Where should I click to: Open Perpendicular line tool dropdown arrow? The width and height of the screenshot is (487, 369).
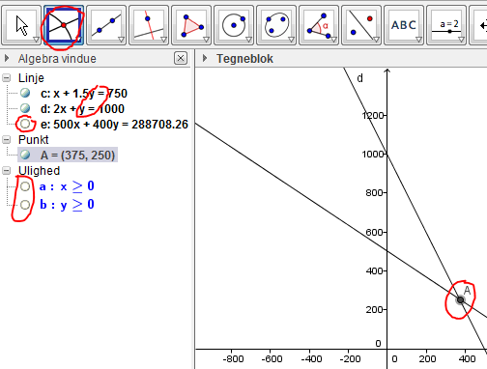click(163, 40)
